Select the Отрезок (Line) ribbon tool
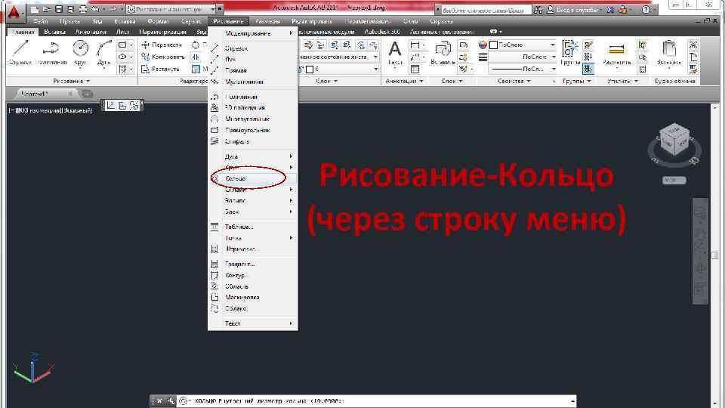 tap(20, 53)
